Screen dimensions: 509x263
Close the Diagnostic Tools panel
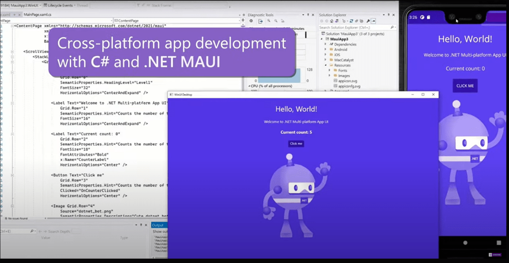313,15
